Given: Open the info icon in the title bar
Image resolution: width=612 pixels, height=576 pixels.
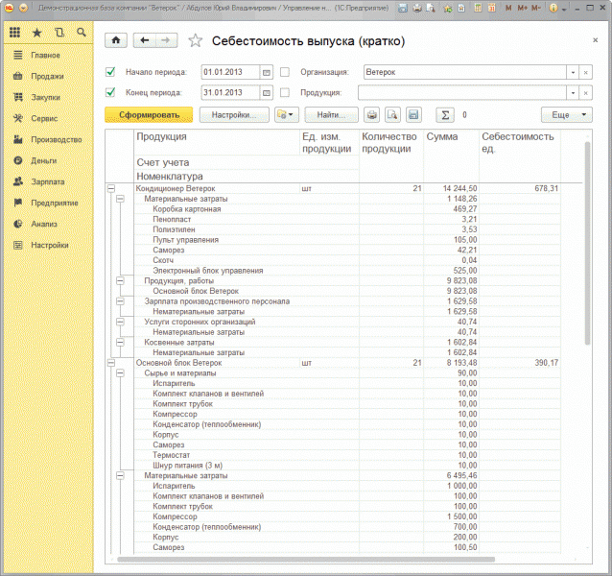Looking at the screenshot, I should 553,8.
